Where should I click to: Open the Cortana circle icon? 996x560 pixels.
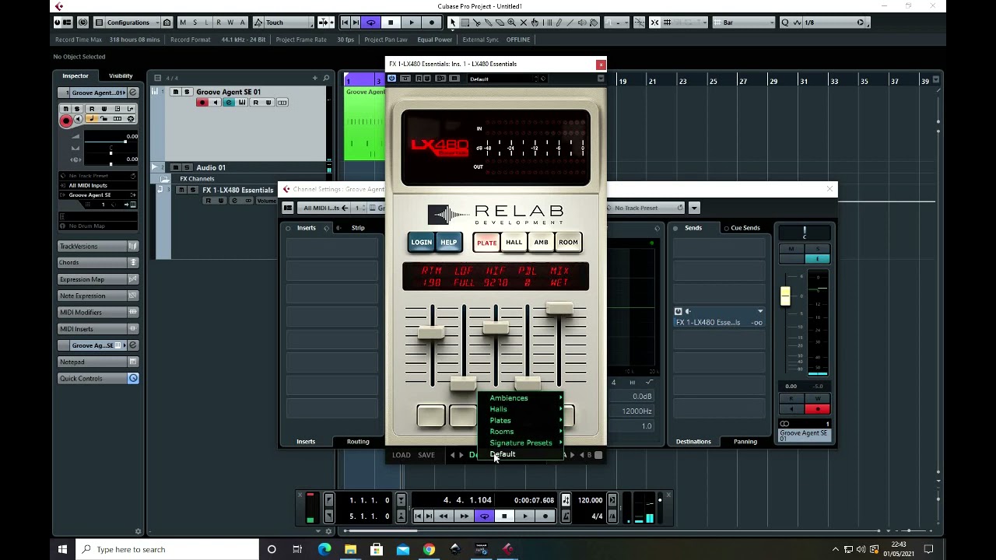click(x=272, y=549)
